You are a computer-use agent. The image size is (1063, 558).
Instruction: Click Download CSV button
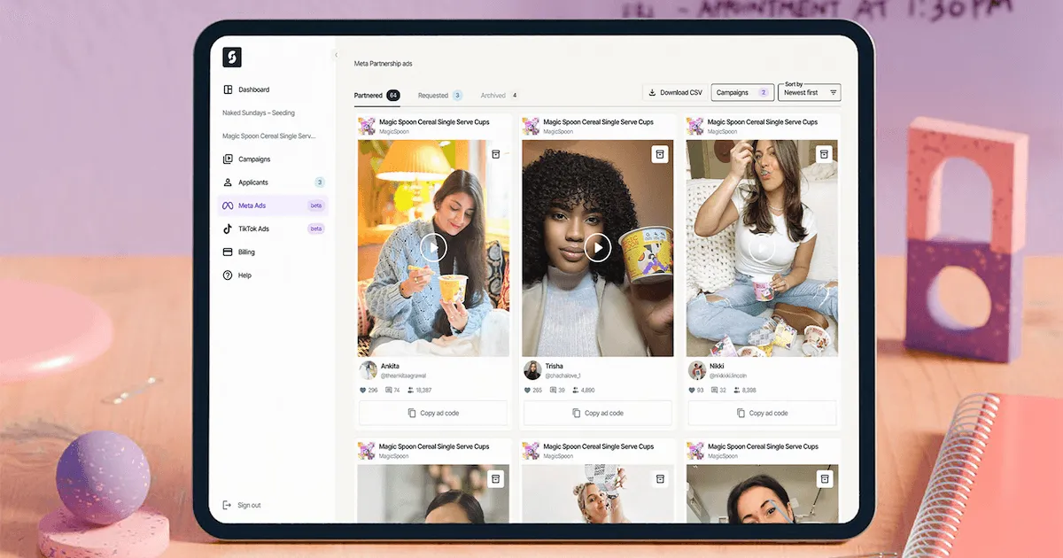pos(675,92)
